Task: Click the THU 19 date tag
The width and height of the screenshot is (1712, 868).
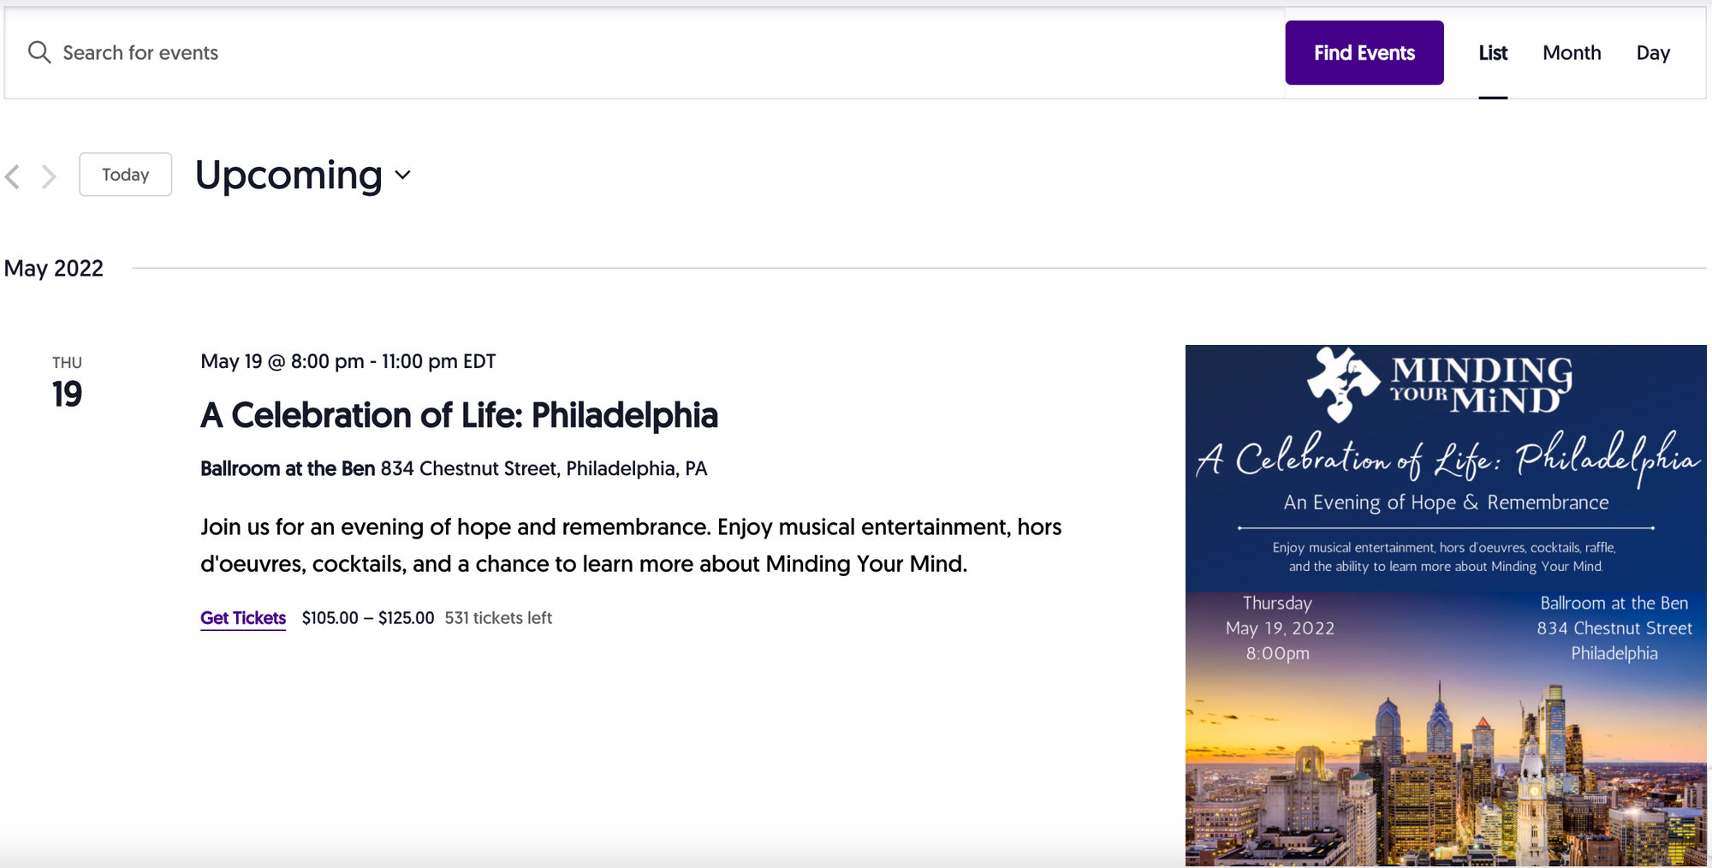Action: tap(67, 383)
